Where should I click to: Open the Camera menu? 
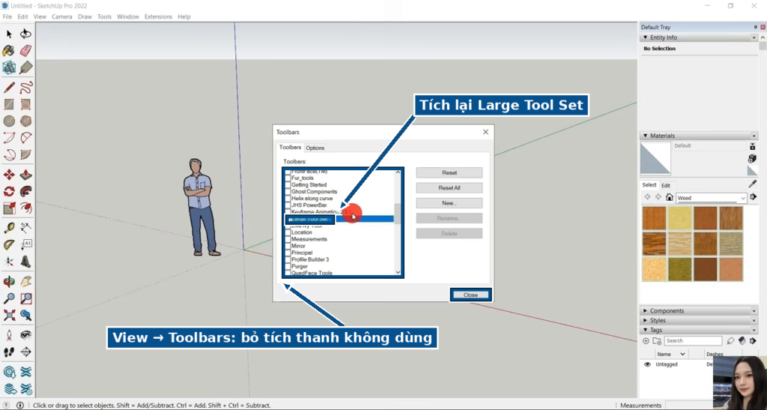click(62, 16)
